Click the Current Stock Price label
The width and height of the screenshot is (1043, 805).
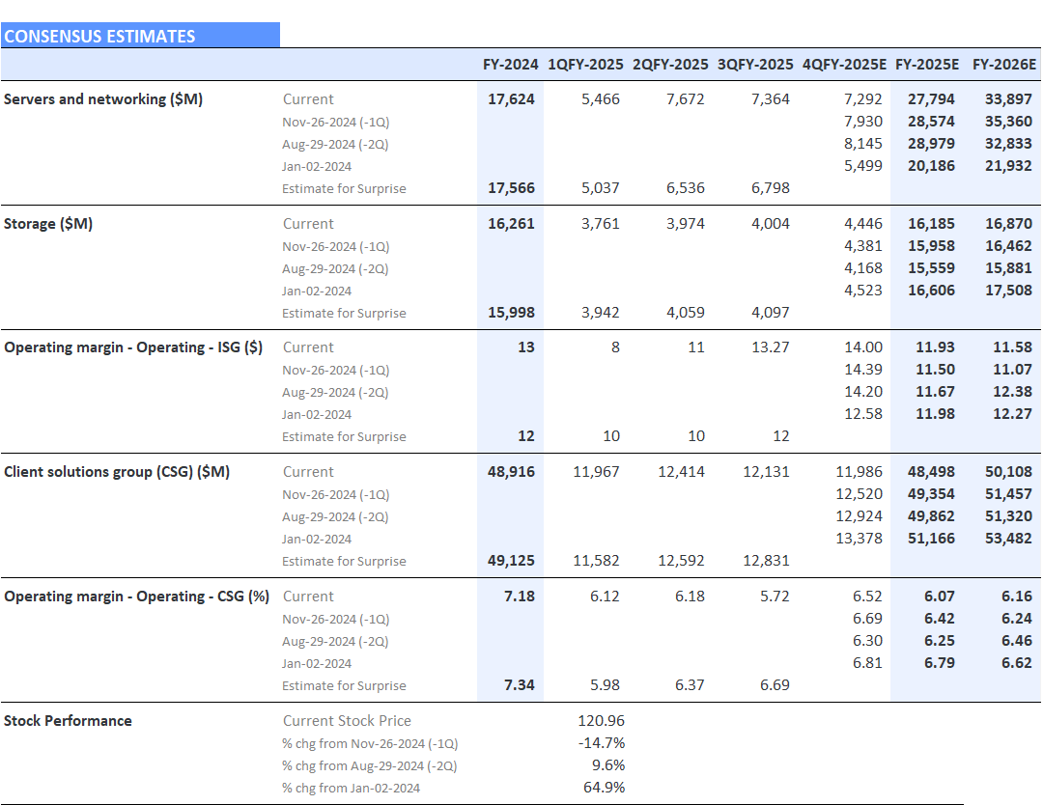click(347, 721)
